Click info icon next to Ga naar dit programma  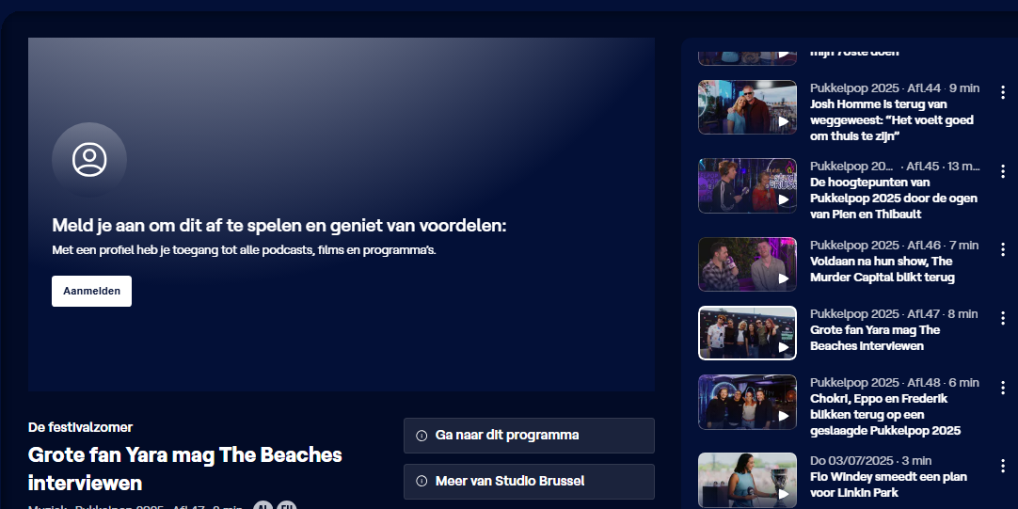(422, 435)
